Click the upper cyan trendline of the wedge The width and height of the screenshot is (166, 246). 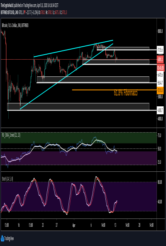tap(73, 49)
